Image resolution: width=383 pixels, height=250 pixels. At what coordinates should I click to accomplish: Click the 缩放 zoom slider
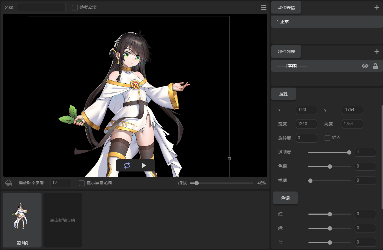[221, 183]
